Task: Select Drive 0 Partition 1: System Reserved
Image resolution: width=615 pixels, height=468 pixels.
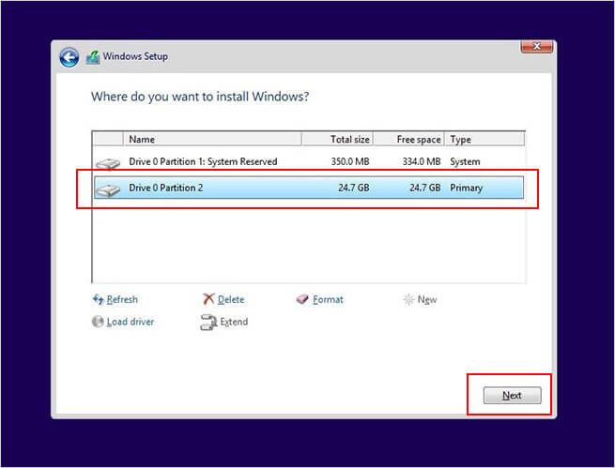Action: [x=309, y=161]
